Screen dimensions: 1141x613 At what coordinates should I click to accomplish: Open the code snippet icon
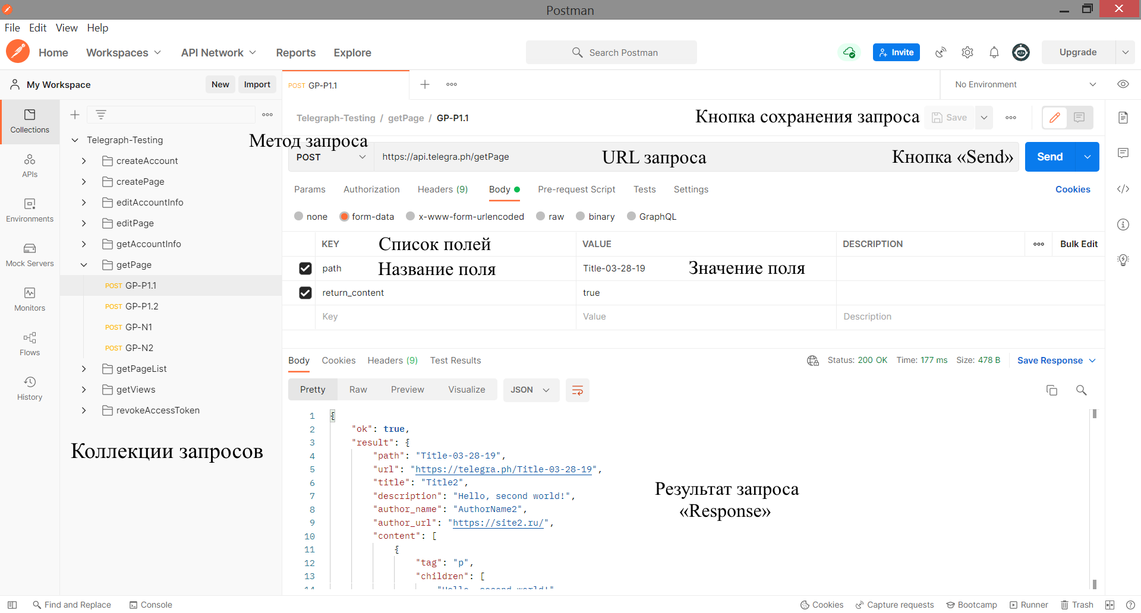(x=1123, y=189)
